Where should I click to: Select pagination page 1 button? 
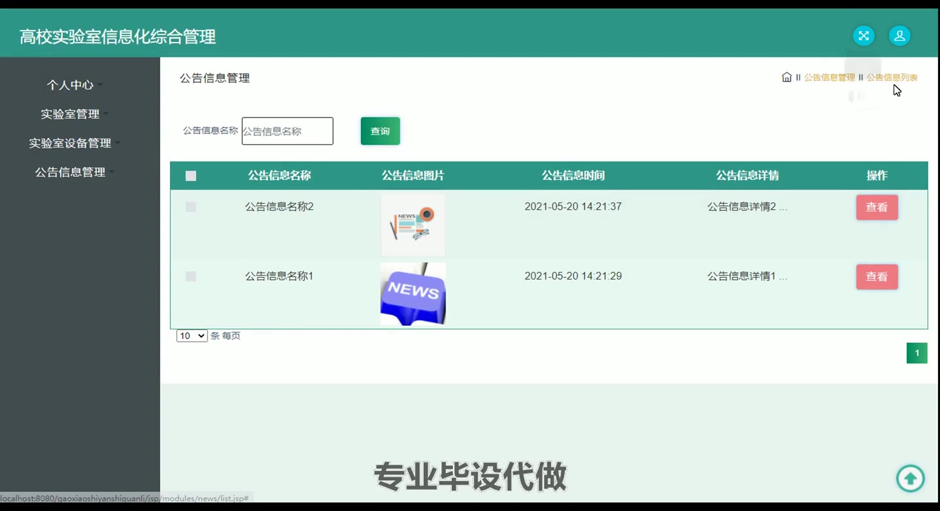click(916, 353)
